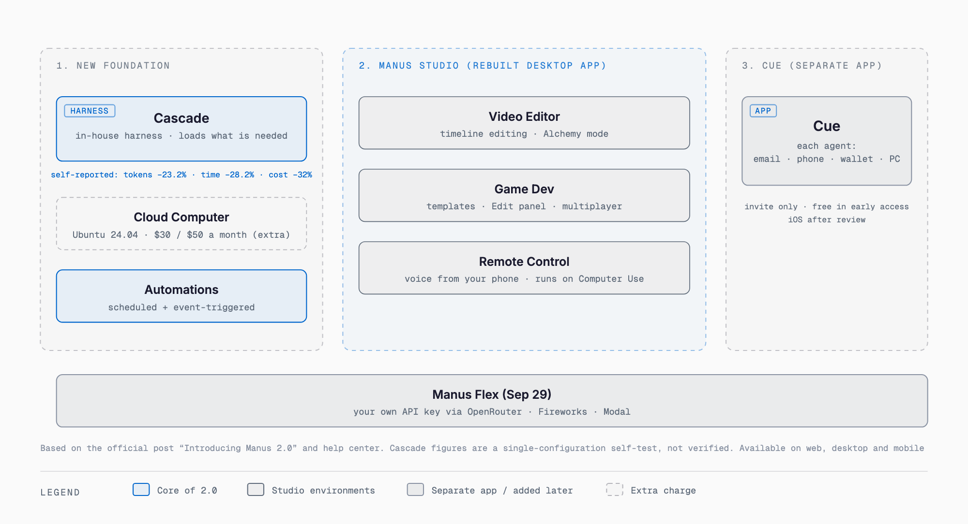Click the '2. MANUS STUDIO (REBUILT DESKTOP APP)' heading
This screenshot has width=968, height=524.
pos(483,66)
